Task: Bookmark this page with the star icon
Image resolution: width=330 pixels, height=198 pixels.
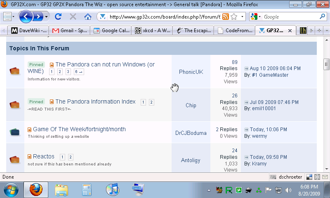Action: pos(234,17)
